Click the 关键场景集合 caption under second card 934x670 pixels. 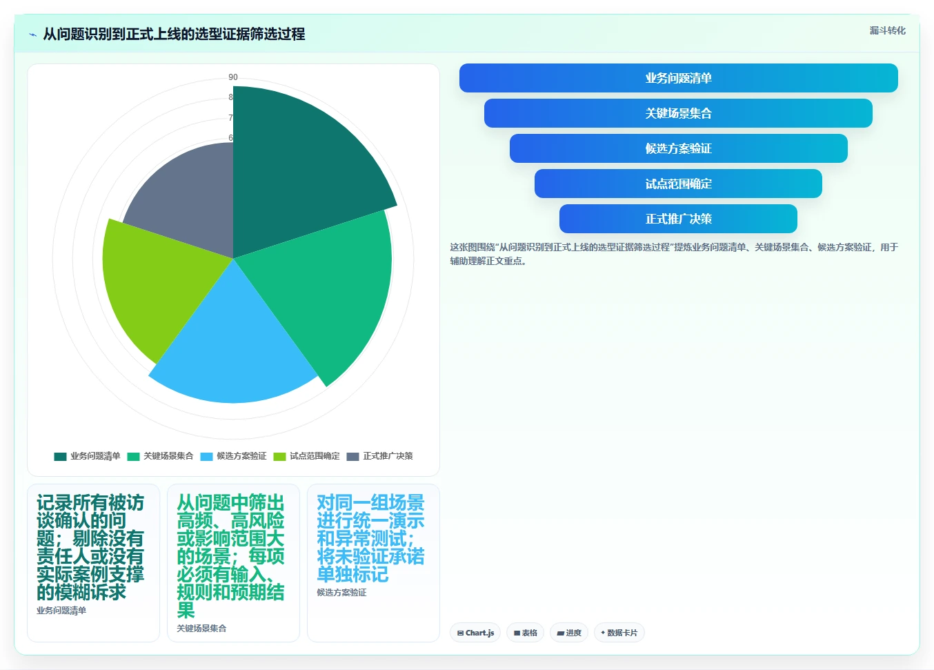(201, 629)
